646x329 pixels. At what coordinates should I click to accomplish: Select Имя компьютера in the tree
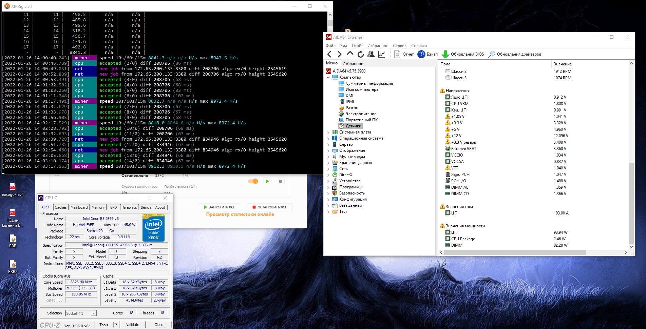(362, 89)
